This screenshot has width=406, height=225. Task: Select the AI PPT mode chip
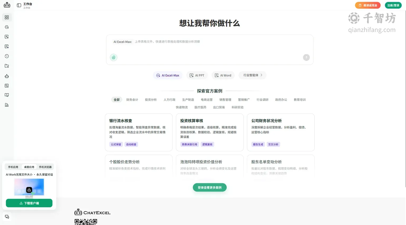(x=197, y=75)
